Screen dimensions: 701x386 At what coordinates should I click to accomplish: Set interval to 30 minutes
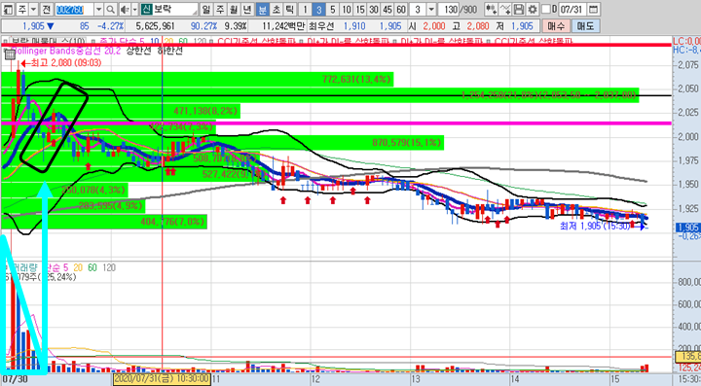(x=374, y=9)
